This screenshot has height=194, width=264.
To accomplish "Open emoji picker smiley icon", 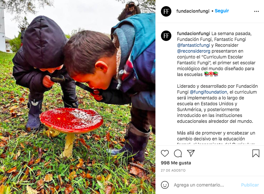I will click(x=165, y=185).
